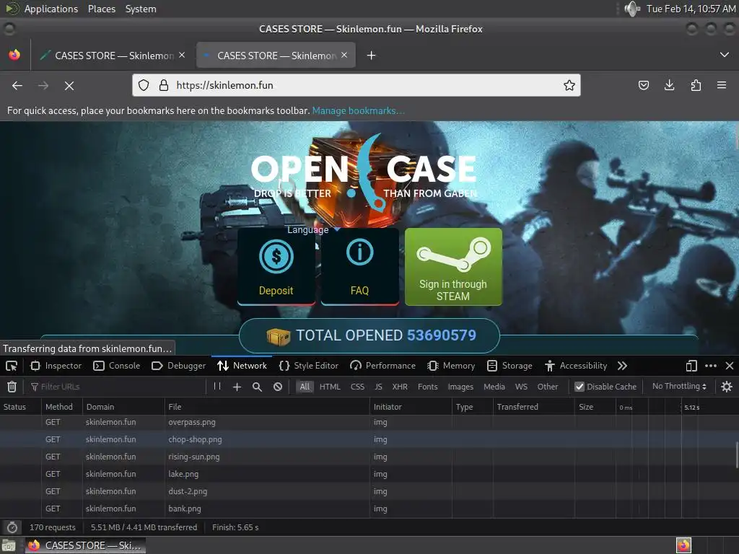Stop loading the page
Screen dimensions: 739x554
(69, 85)
